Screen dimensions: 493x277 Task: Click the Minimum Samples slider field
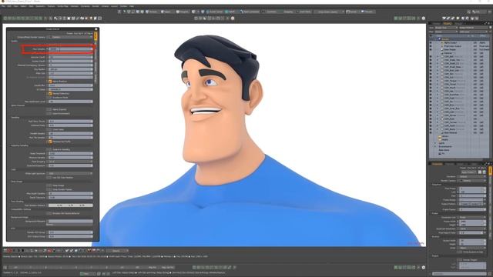70,157
